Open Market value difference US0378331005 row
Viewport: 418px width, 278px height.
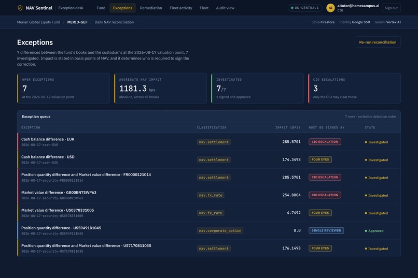pyautogui.click(x=209, y=213)
